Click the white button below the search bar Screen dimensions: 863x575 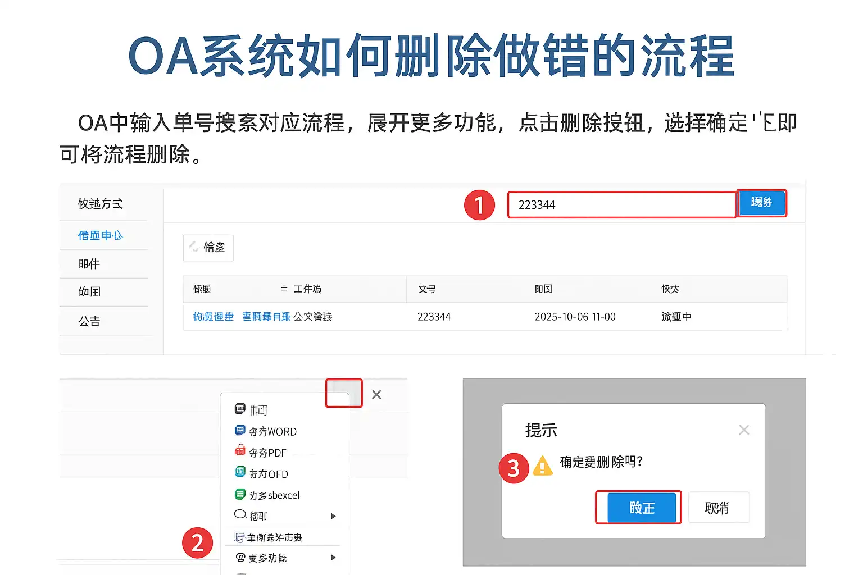click(208, 248)
